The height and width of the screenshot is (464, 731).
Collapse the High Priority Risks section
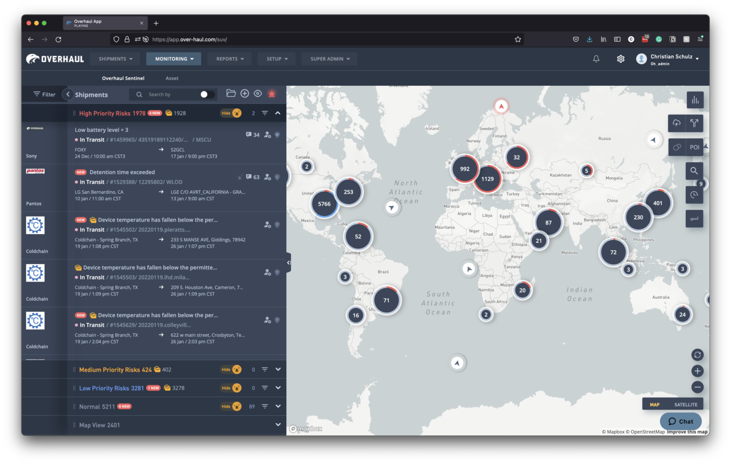278,113
